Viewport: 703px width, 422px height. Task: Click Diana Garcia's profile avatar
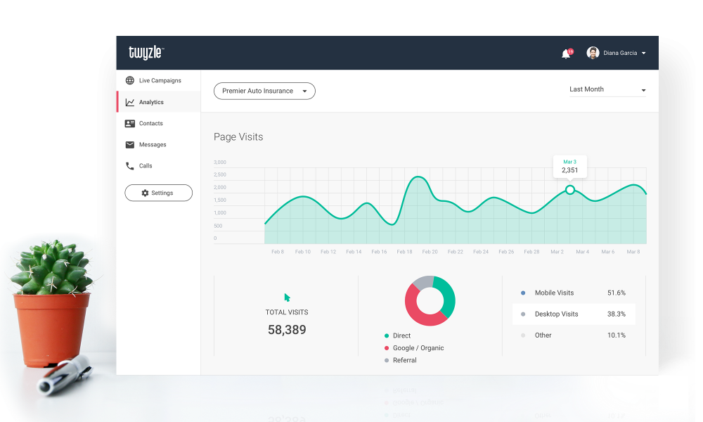(593, 53)
